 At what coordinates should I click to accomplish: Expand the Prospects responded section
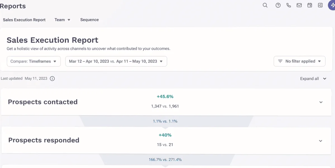pyautogui.click(x=320, y=141)
